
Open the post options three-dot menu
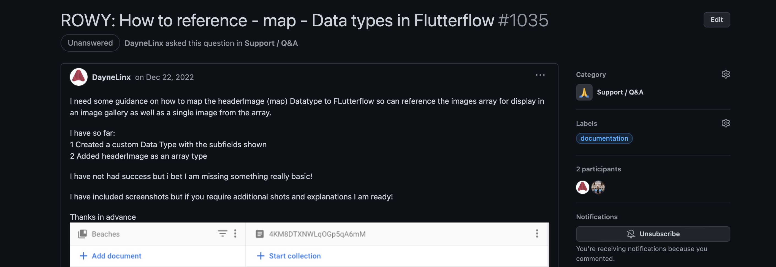tap(540, 75)
